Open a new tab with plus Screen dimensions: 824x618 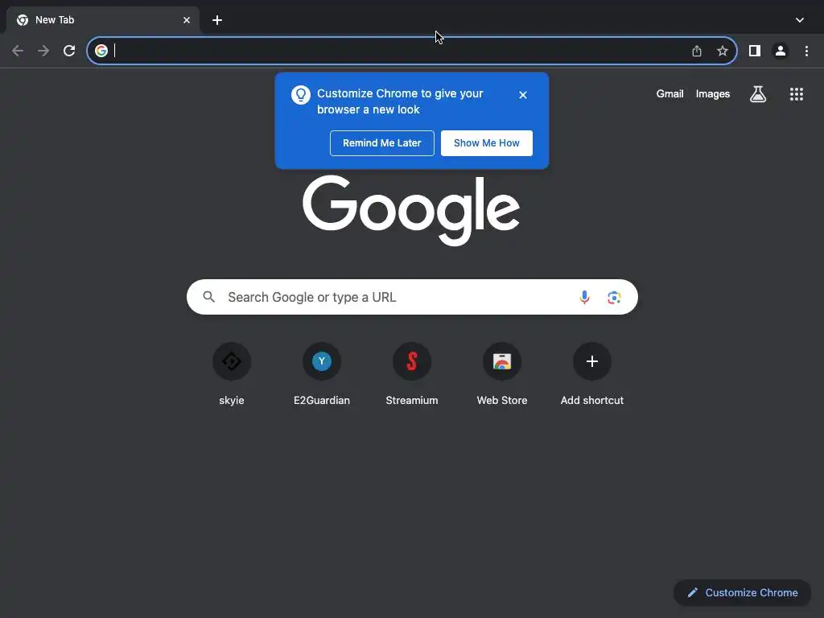[x=217, y=20]
